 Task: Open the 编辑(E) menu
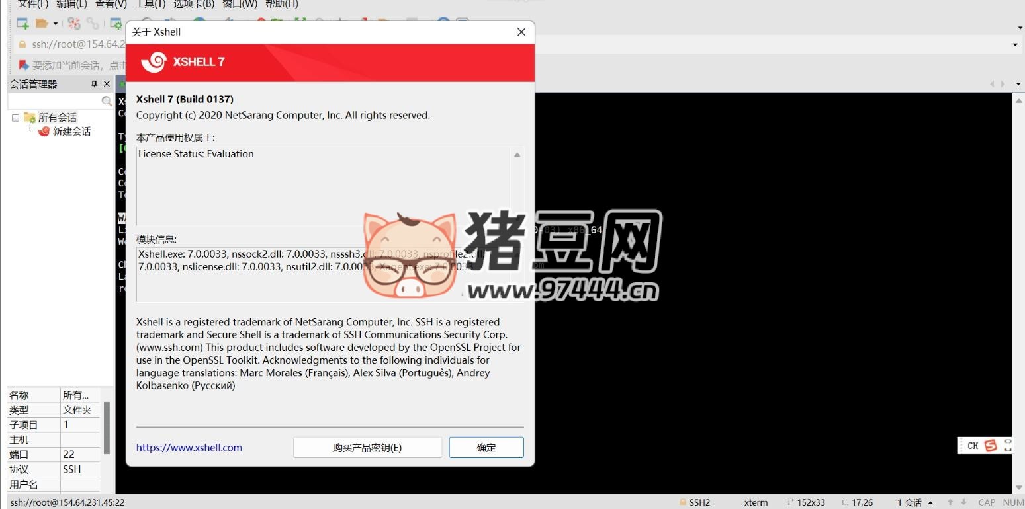(x=71, y=4)
